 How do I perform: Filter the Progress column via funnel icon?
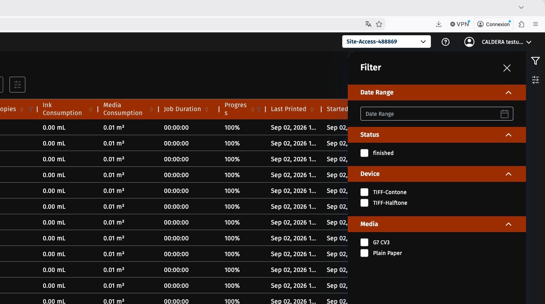pos(259,110)
